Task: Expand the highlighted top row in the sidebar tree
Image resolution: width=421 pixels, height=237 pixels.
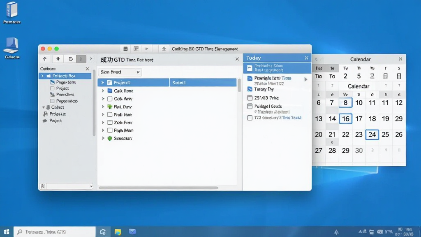Action: [x=42, y=76]
